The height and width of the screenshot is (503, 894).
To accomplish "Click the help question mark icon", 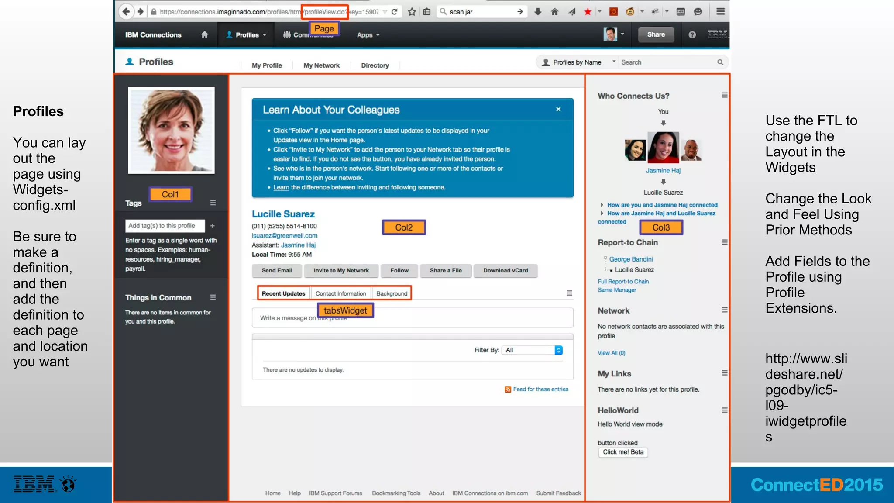I will [692, 35].
